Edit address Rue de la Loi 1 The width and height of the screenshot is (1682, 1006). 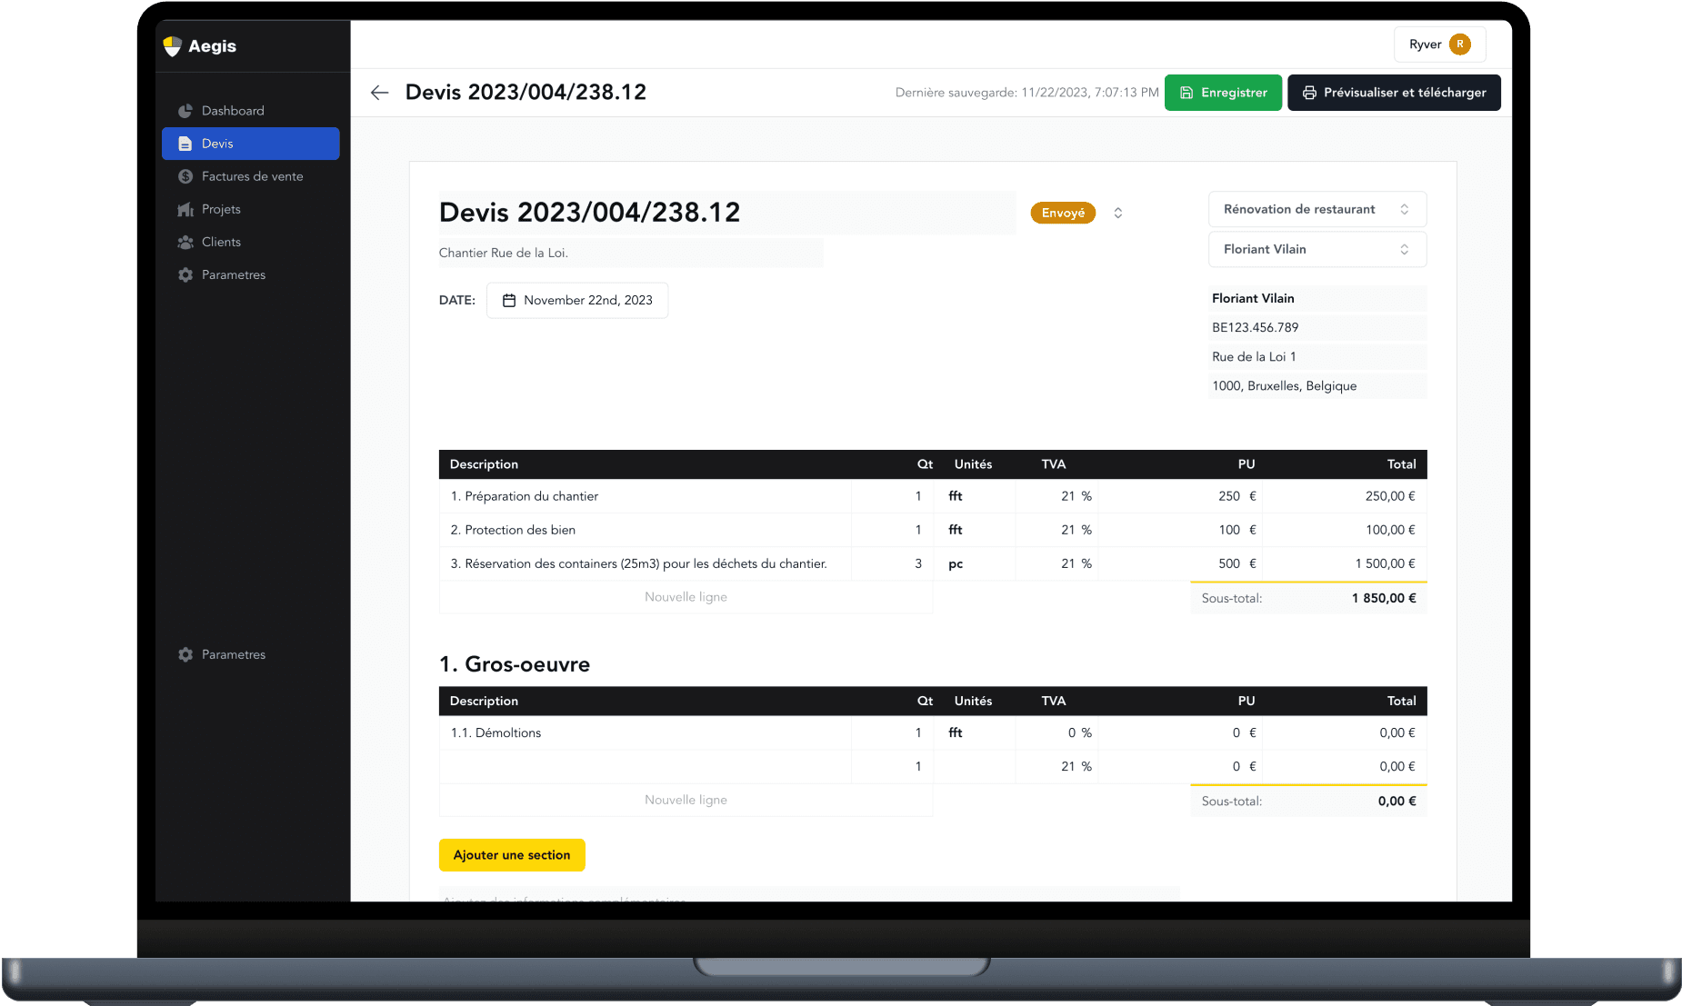[1317, 356]
